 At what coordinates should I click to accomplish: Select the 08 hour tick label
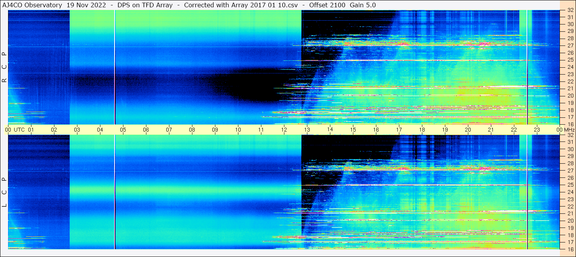pyautogui.click(x=192, y=130)
